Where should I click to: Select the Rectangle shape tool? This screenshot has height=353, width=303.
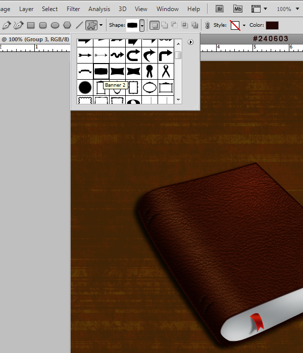point(31,25)
